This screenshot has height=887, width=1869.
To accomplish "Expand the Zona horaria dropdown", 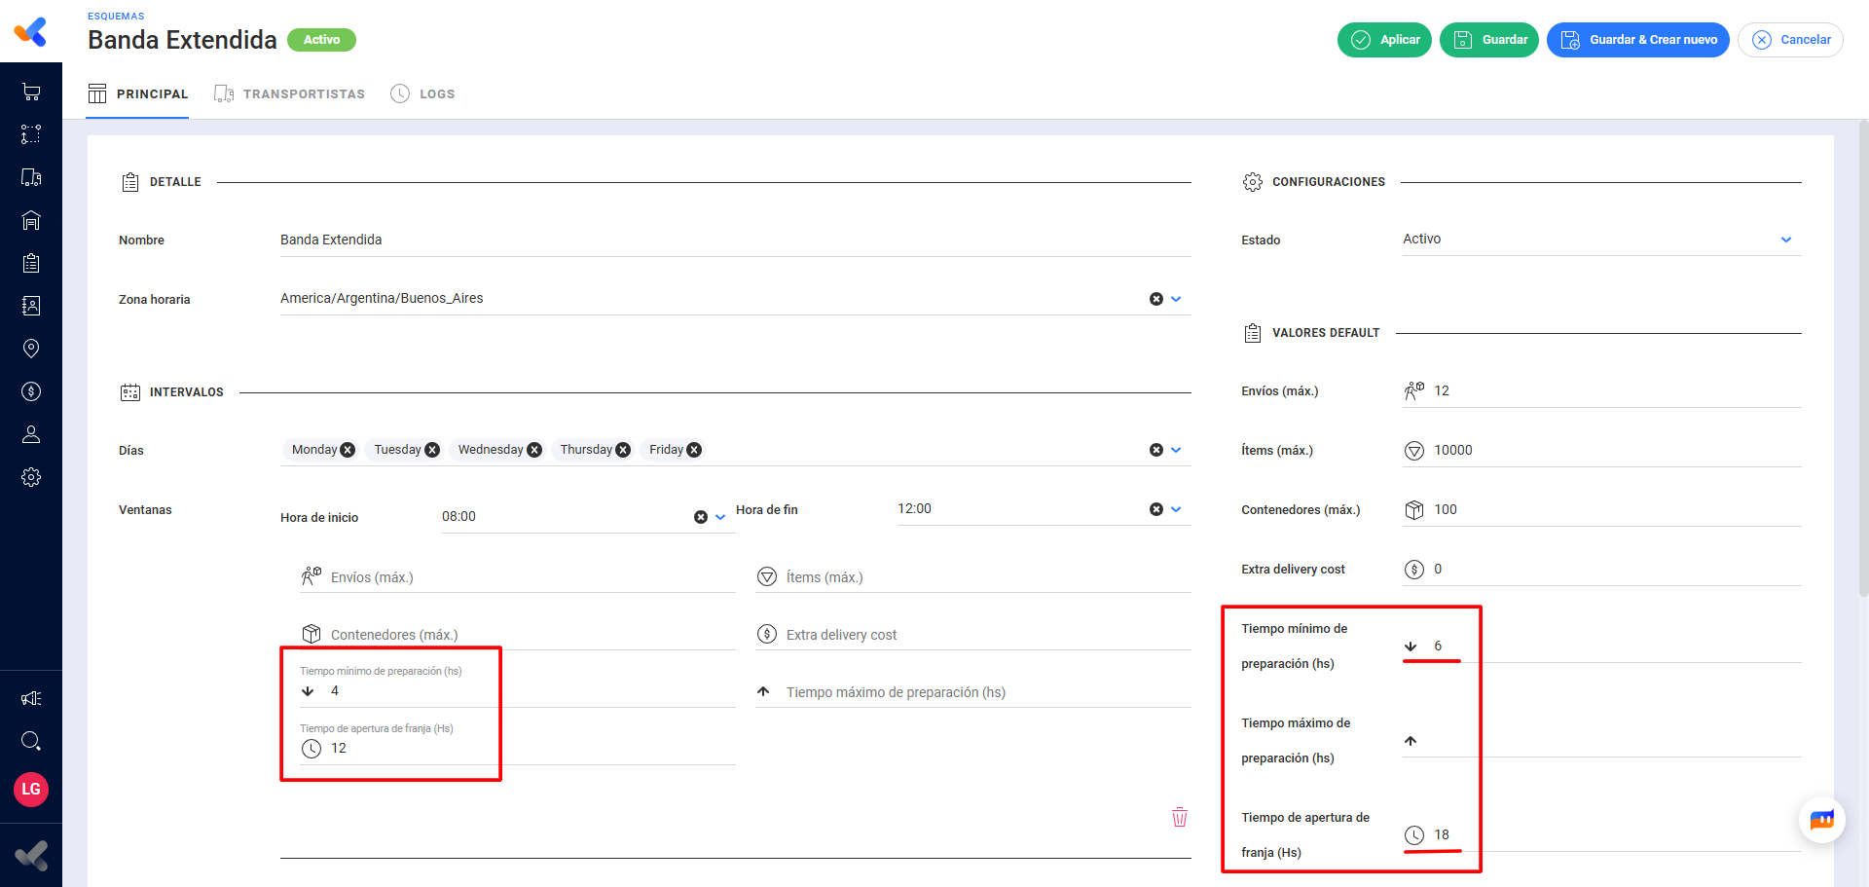I will 1176,299.
